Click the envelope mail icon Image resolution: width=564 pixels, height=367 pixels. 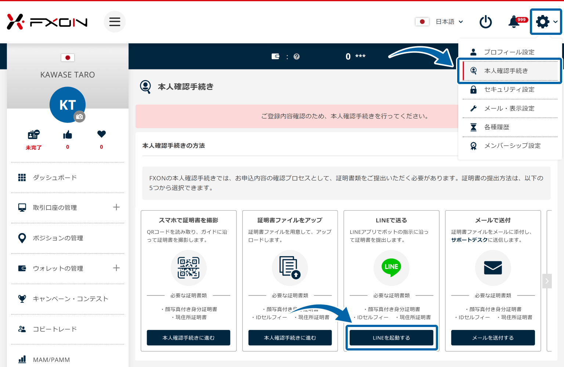[493, 268]
